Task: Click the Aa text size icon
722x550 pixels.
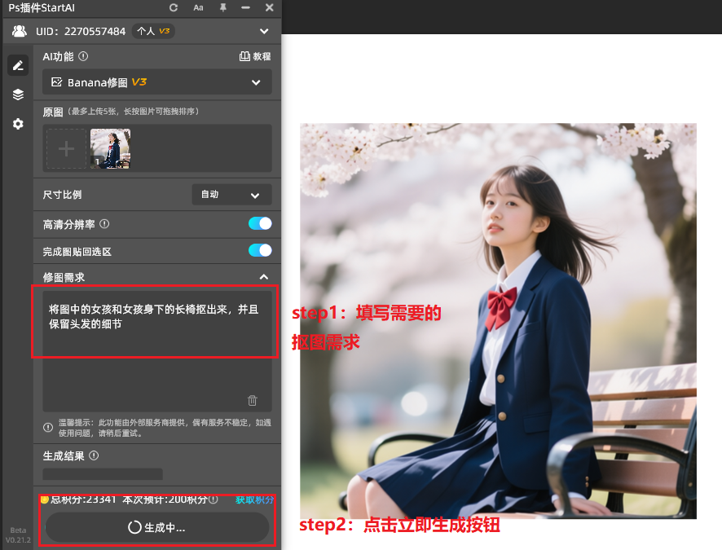Action: point(197,7)
